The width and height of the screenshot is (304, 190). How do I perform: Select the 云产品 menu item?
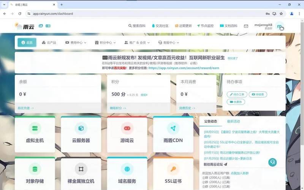49,43
